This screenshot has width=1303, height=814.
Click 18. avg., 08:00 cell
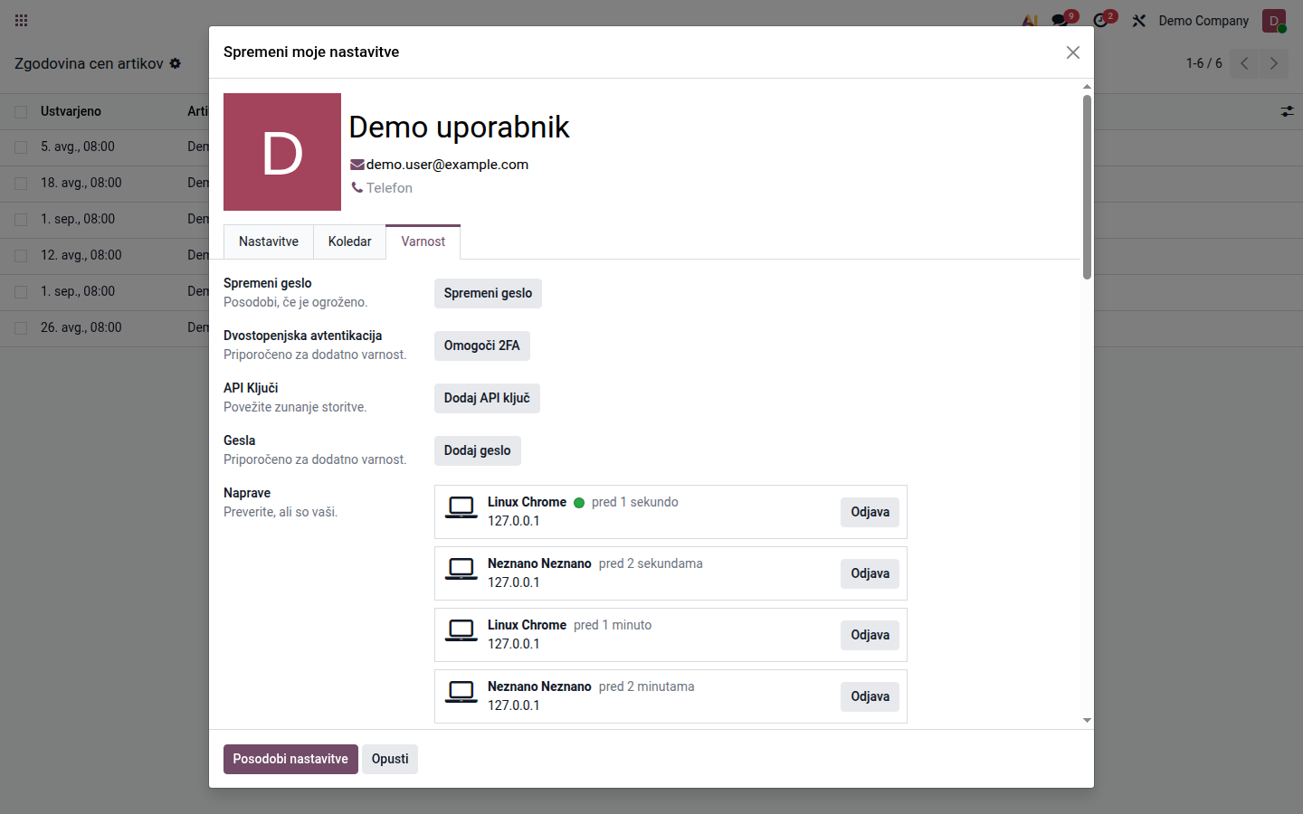point(81,183)
